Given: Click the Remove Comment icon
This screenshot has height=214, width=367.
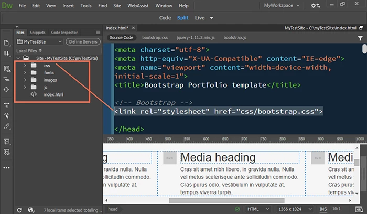Looking at the screenshot, I should click(x=6, y=152).
